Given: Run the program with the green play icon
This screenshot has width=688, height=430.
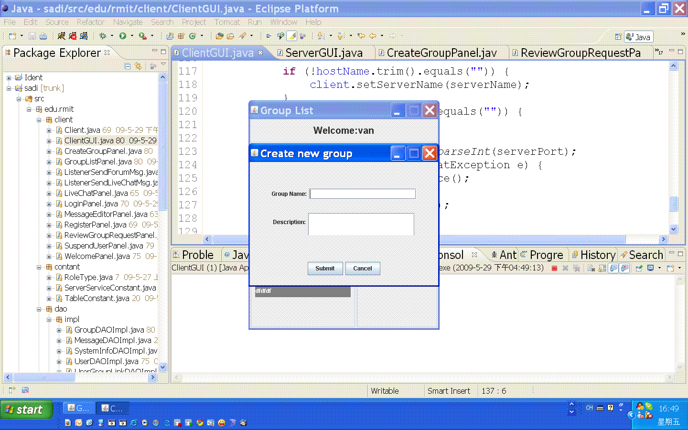Looking at the screenshot, I should pyautogui.click(x=123, y=36).
